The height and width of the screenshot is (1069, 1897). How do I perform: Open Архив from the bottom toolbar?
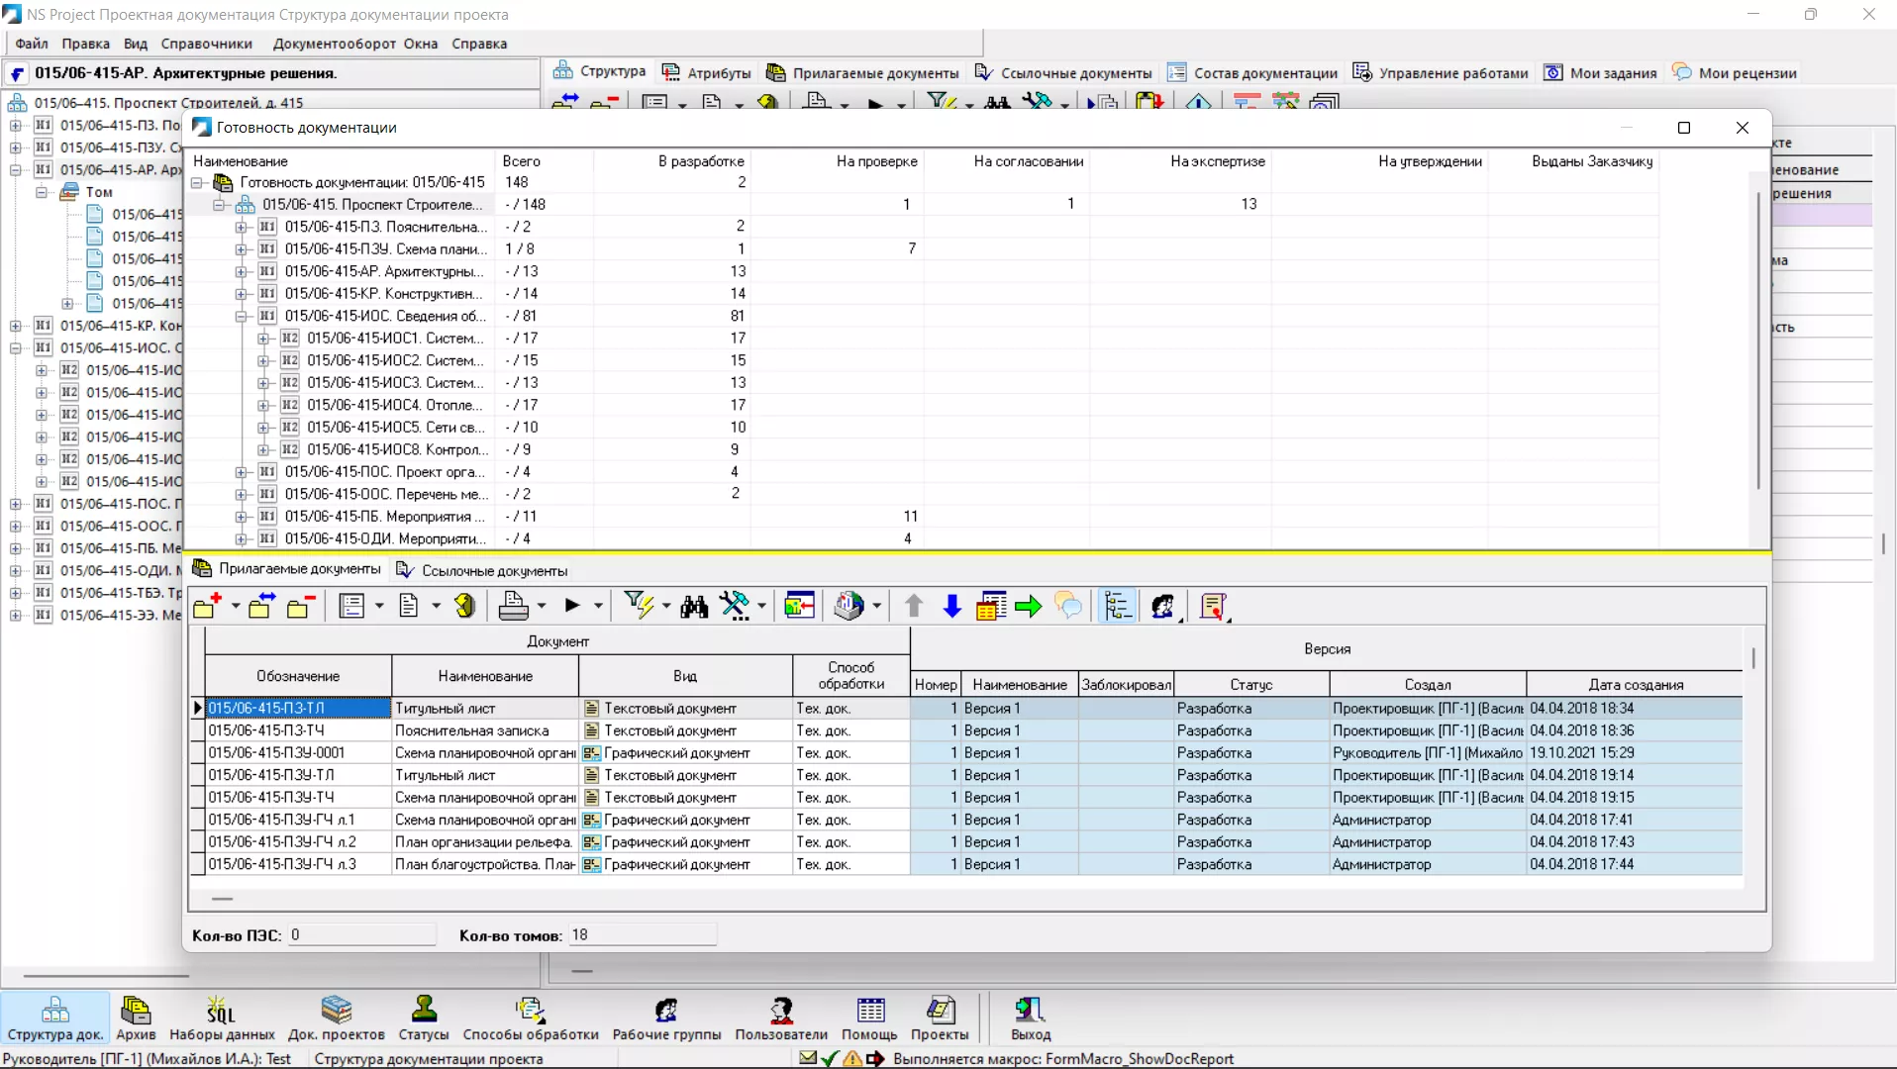[136, 1018]
